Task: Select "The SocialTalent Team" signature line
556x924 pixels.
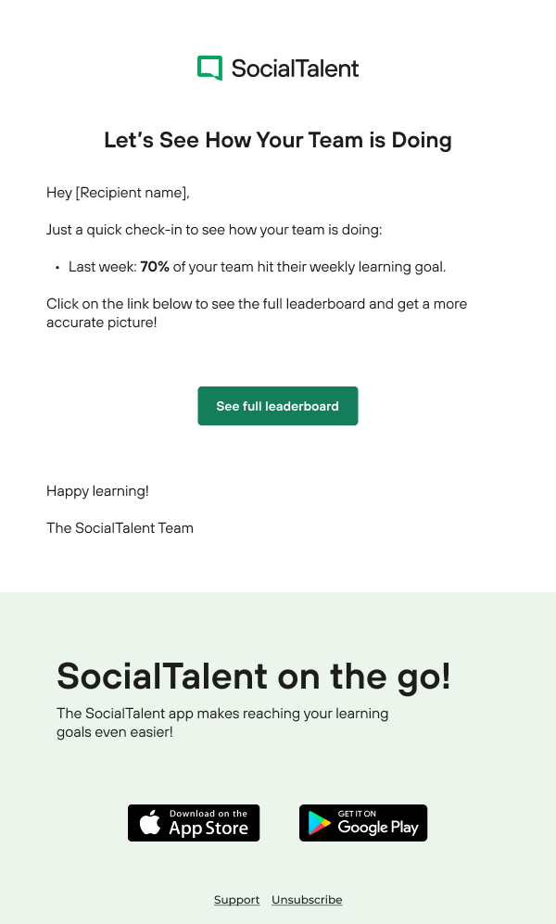Action: pyautogui.click(x=120, y=528)
